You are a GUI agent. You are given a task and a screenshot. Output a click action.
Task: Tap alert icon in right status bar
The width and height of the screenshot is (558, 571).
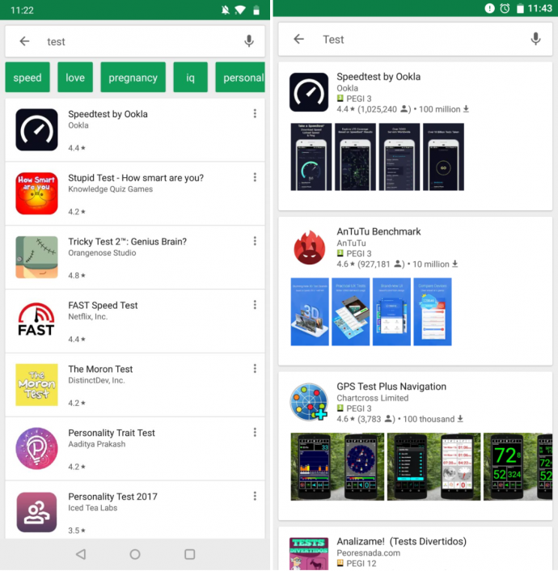489,8
